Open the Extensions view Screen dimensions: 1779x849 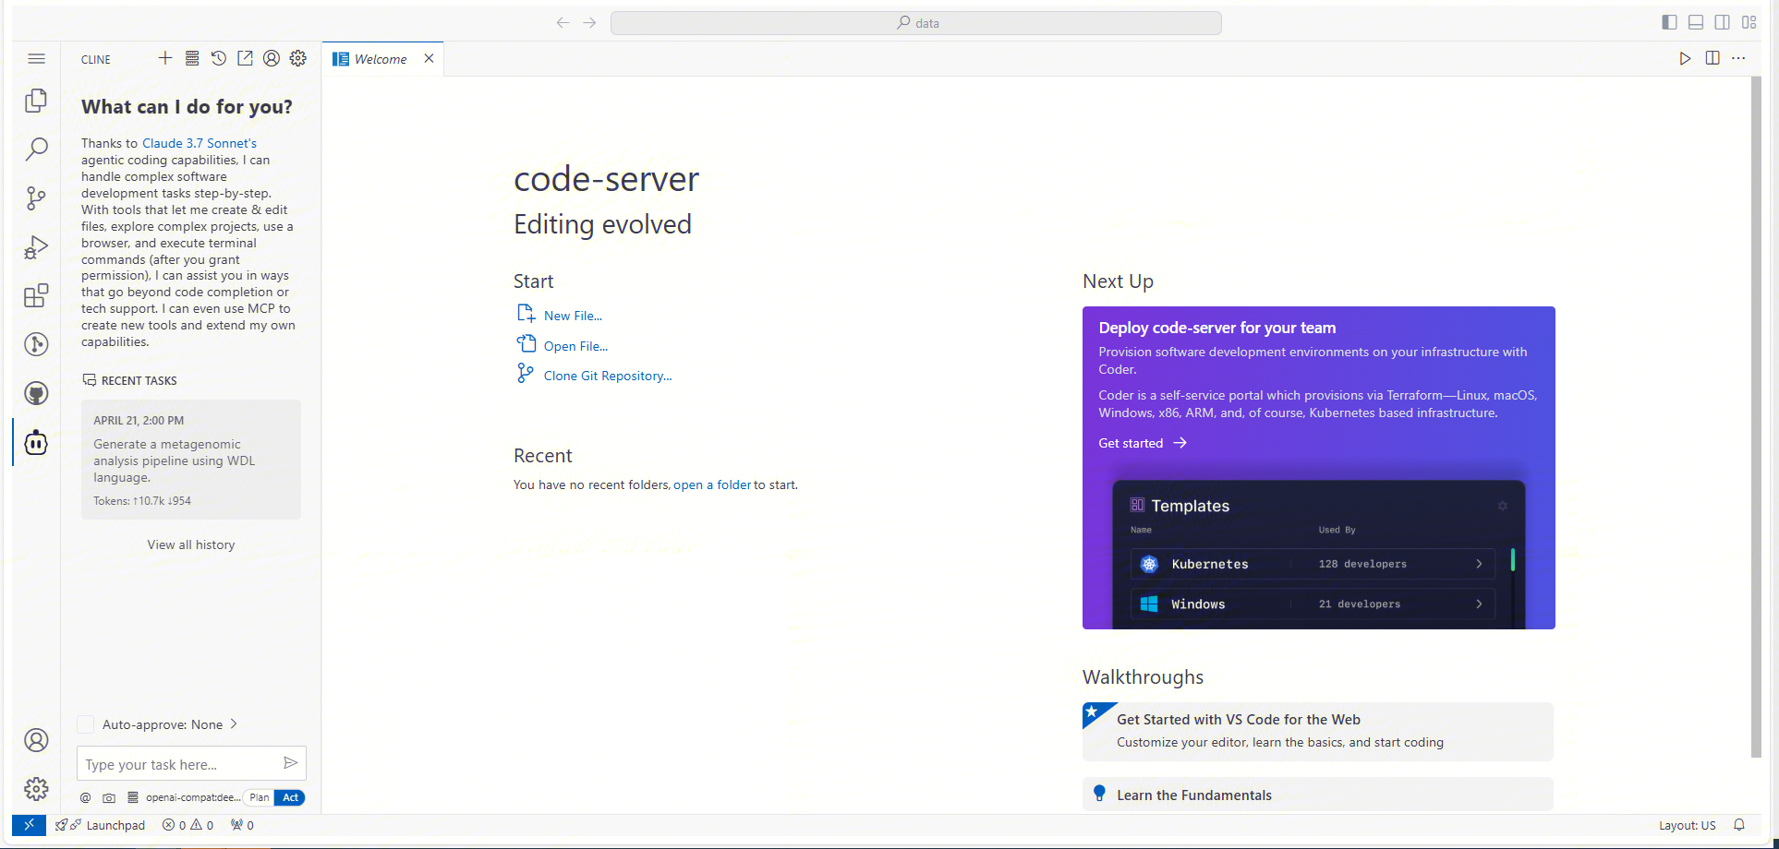36,296
